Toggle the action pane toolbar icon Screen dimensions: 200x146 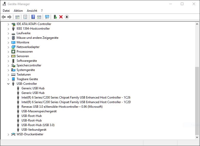tap(39, 17)
